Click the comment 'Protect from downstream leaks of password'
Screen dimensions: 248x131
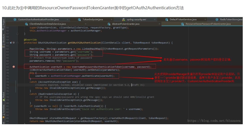pyautogui.click(x=61, y=58)
